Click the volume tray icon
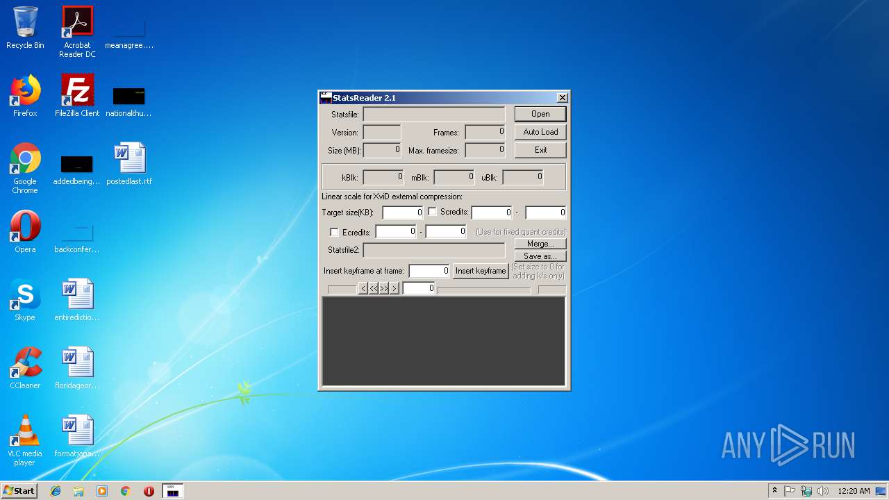This screenshot has height=500, width=889. (823, 491)
